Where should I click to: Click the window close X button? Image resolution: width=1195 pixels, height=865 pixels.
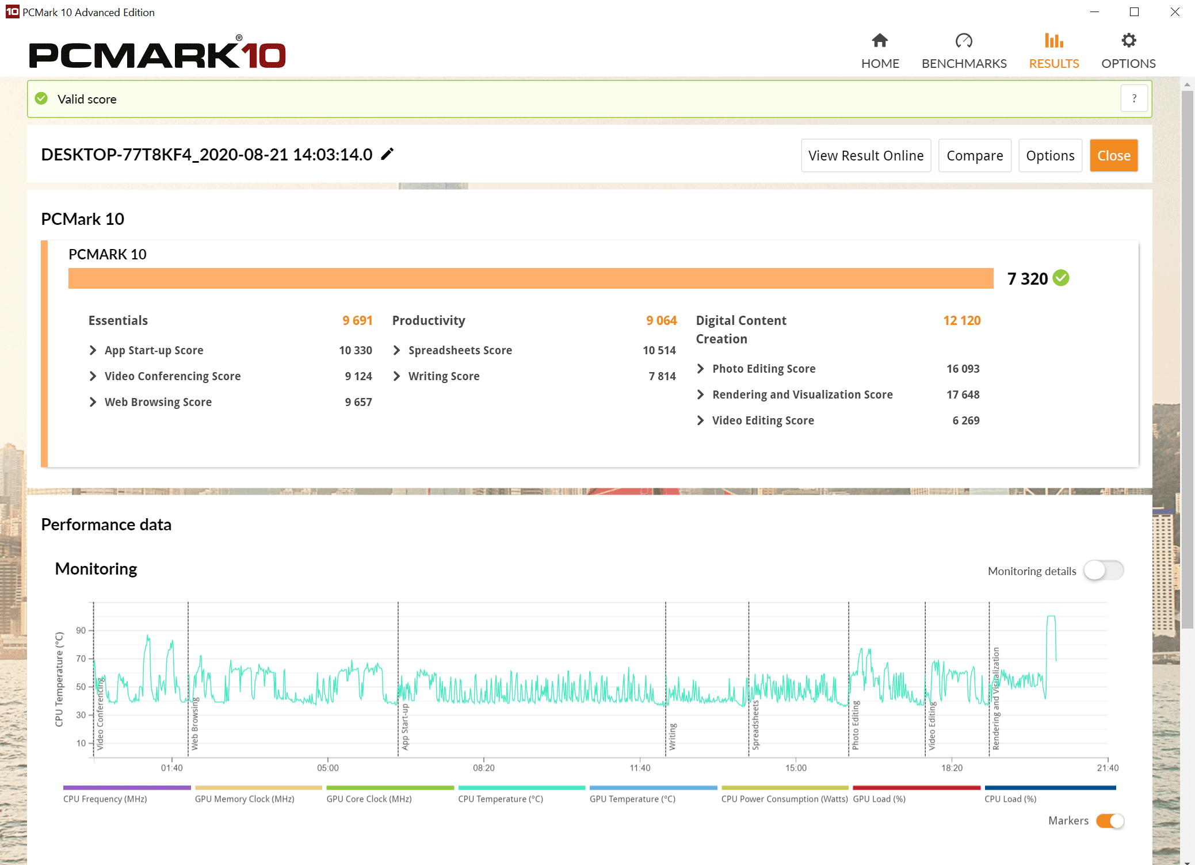(x=1174, y=12)
